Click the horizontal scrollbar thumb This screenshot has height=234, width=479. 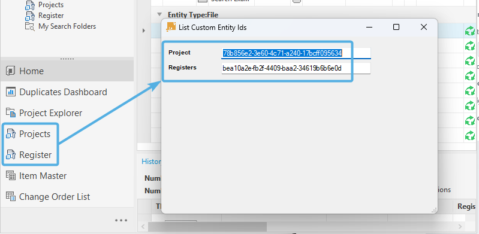point(207,226)
